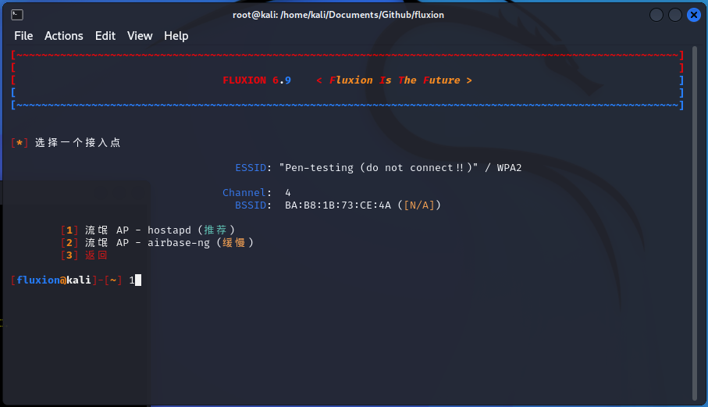Click the ESSID Pen-testing network name
The image size is (708, 407).
(379, 168)
